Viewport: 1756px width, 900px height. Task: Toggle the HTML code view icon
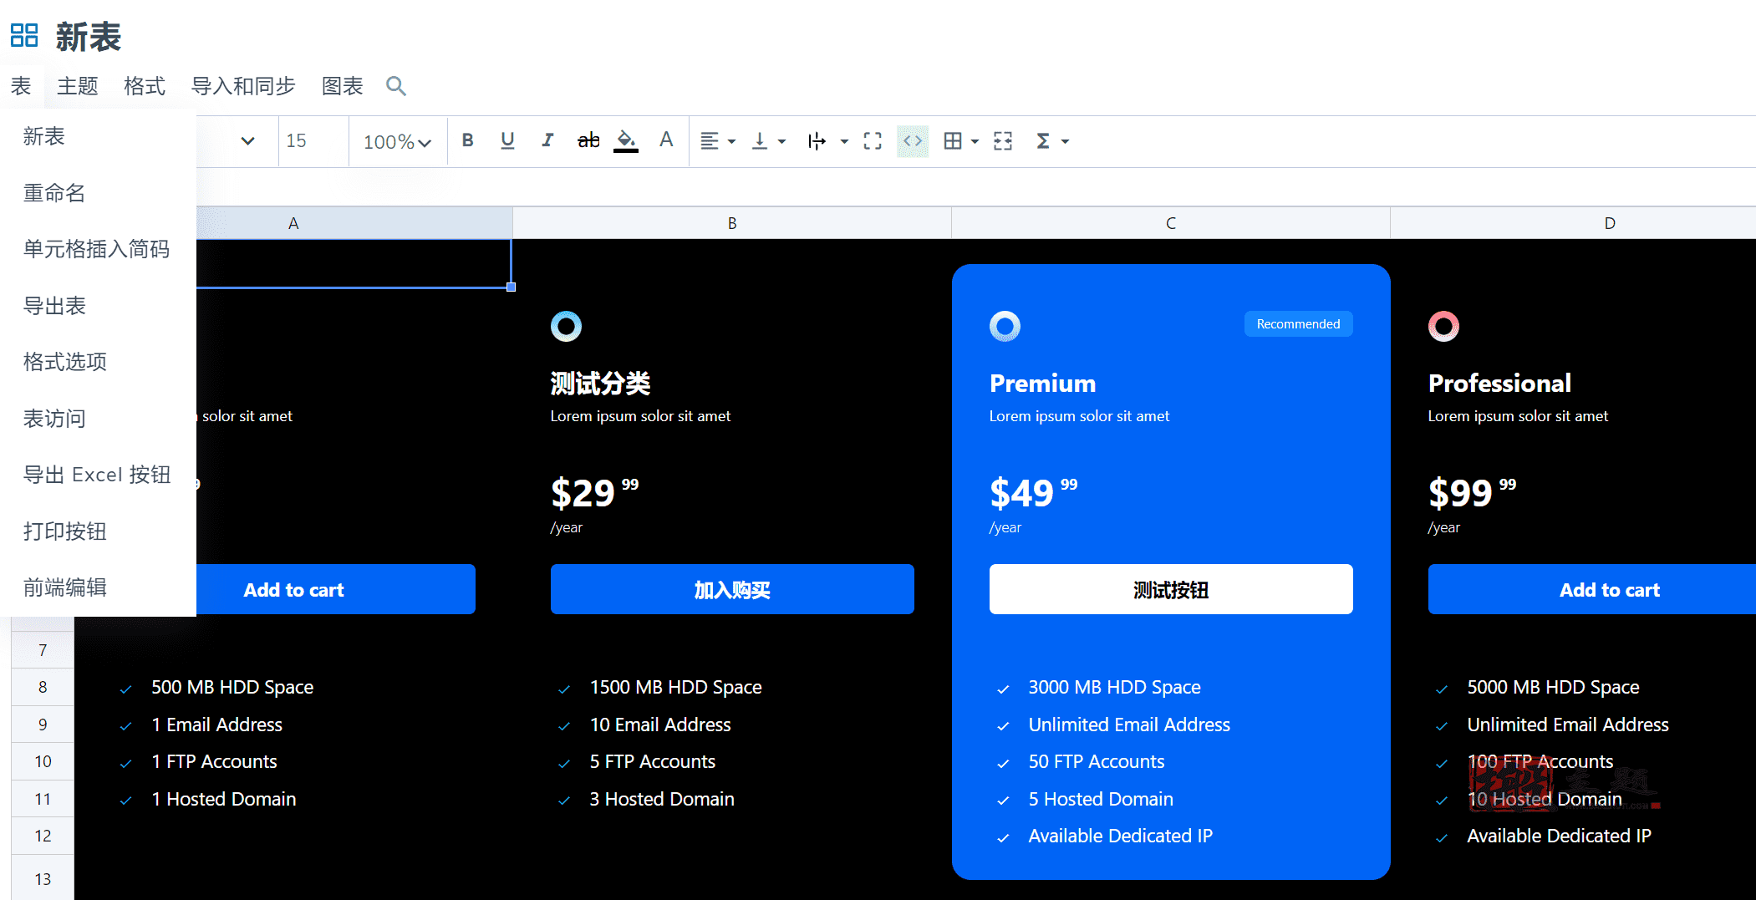click(913, 140)
